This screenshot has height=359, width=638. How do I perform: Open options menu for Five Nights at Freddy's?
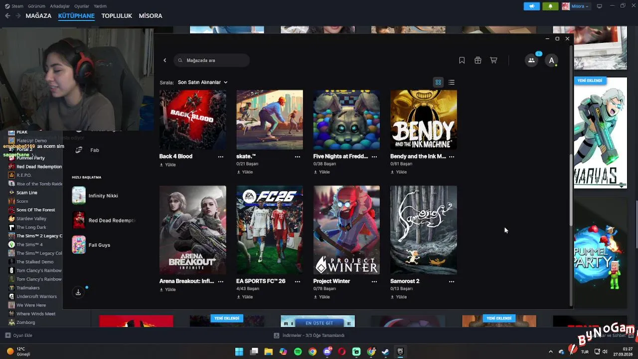click(374, 157)
